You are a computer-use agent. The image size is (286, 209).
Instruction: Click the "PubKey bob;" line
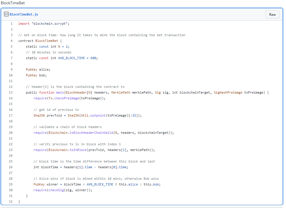(x=36, y=76)
